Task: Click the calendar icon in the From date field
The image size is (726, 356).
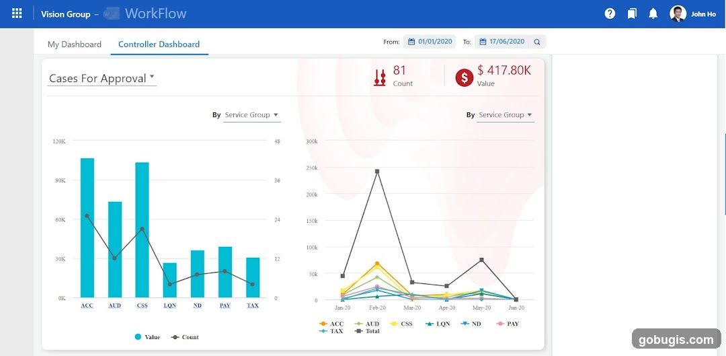Action: (411, 42)
